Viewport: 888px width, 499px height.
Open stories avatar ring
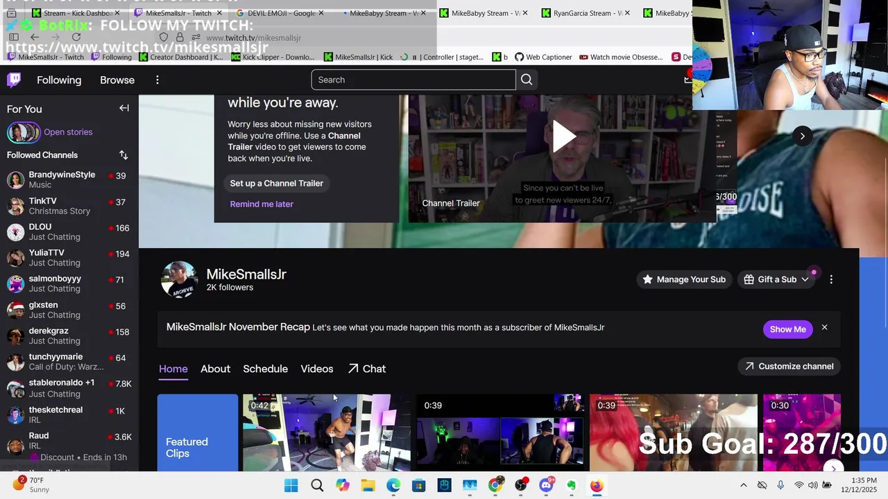point(23,132)
